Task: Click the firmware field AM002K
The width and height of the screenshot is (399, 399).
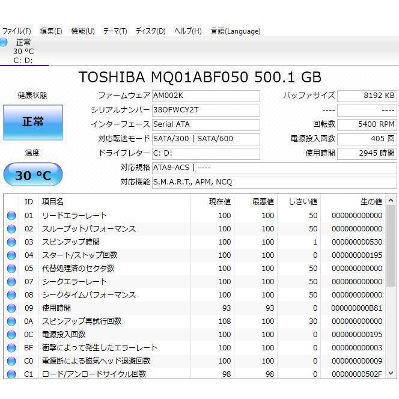Action: [x=206, y=96]
